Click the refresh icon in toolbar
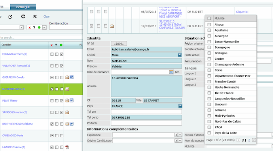Viewport: 273px width, 151px height. [23, 16]
